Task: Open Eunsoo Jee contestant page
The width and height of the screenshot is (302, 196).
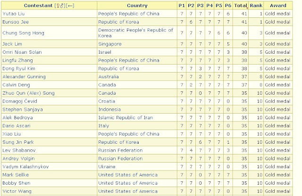Action: pyautogui.click(x=16, y=22)
